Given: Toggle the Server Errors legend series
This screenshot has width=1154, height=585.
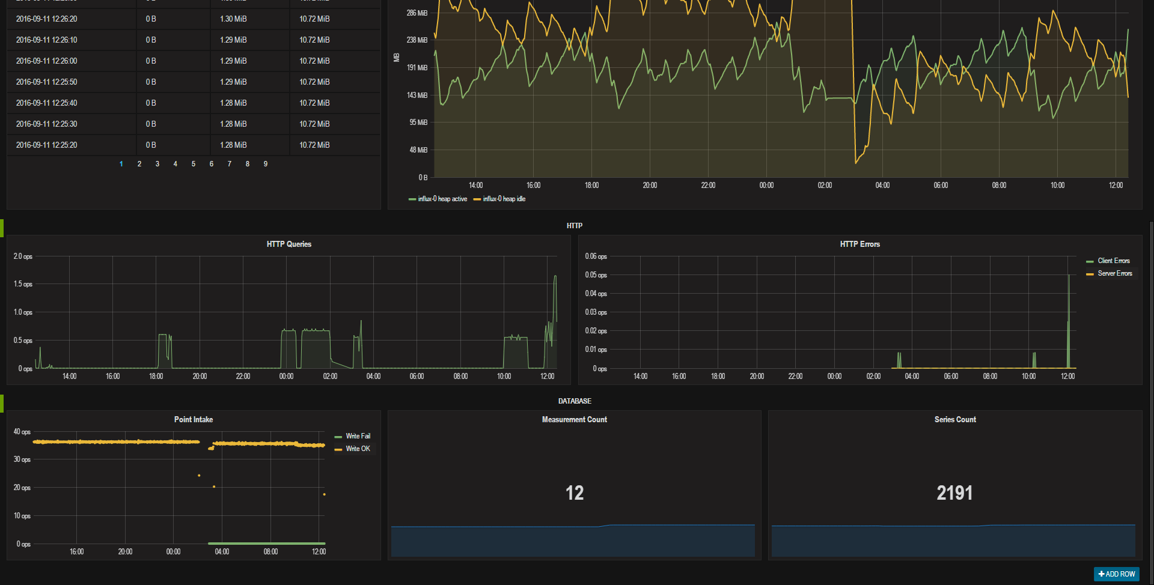Looking at the screenshot, I should coord(1115,273).
